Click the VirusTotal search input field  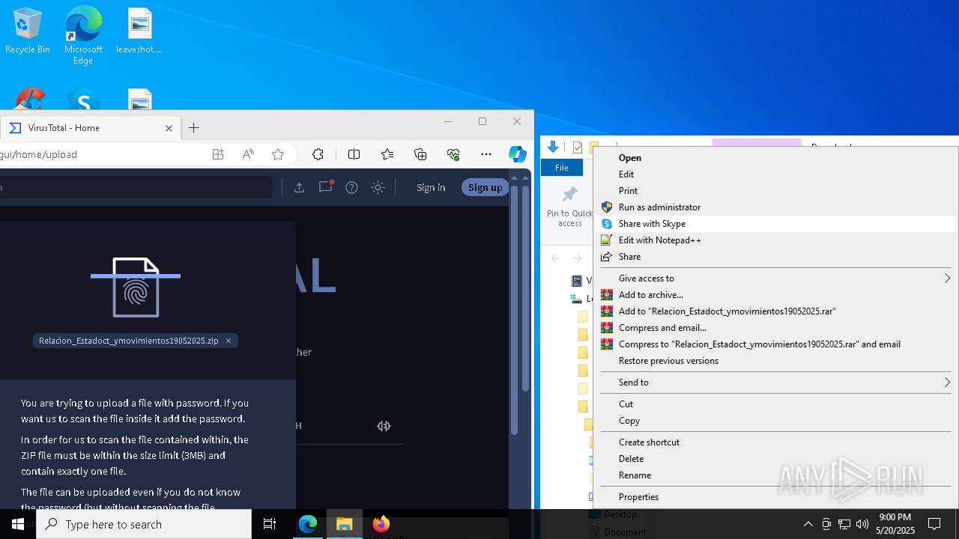click(136, 187)
